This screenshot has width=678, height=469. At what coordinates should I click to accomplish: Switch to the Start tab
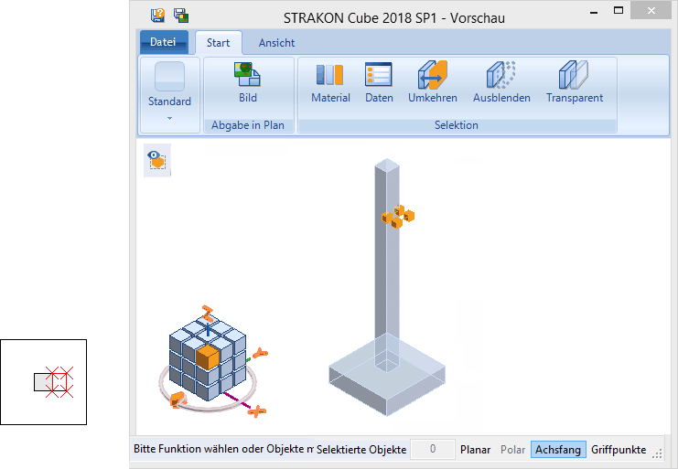[x=219, y=43]
